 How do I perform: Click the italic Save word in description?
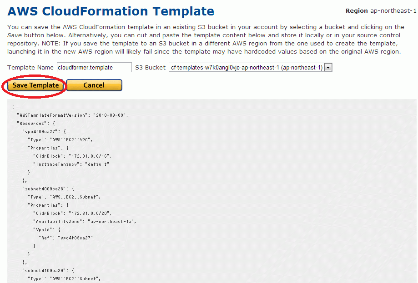(15, 35)
